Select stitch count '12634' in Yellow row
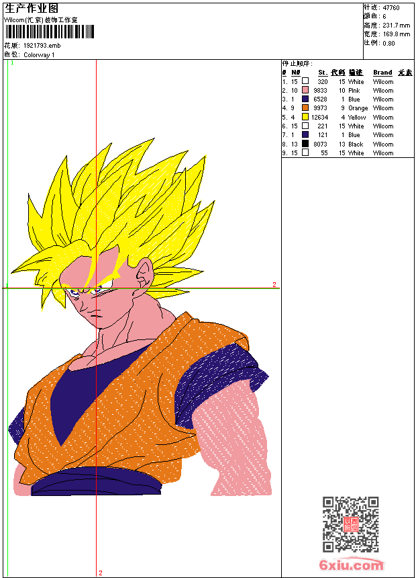 (319, 118)
